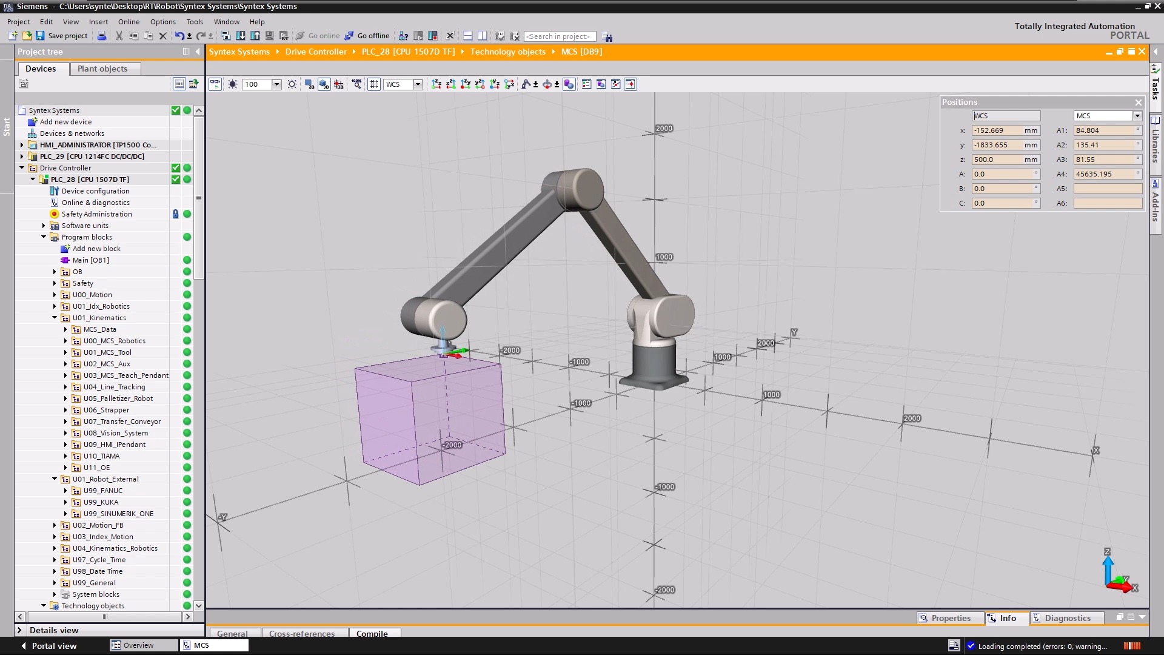The width and height of the screenshot is (1164, 655).
Task: Click the Cross-references icon in toolbar
Action: pyautogui.click(x=450, y=36)
